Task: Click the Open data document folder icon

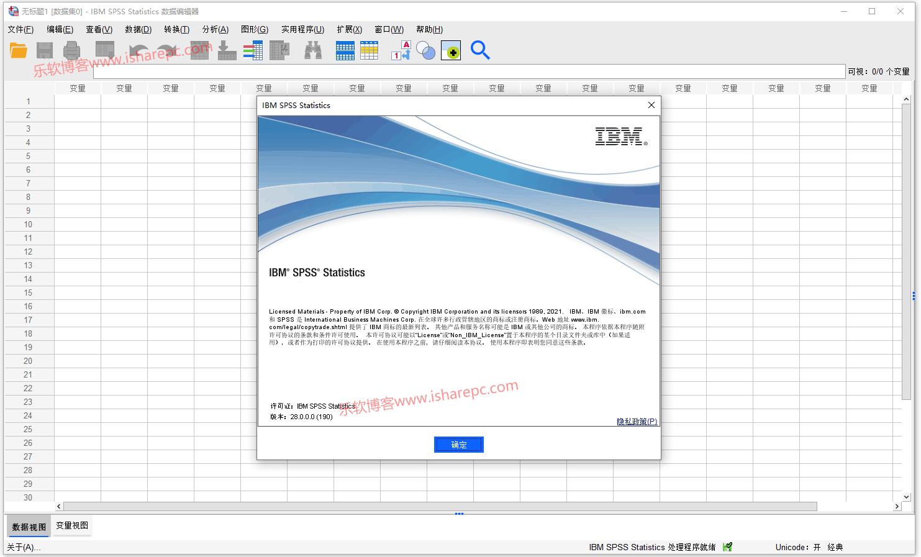Action: tap(19, 51)
